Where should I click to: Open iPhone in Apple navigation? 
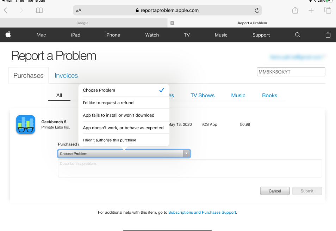tap(112, 35)
